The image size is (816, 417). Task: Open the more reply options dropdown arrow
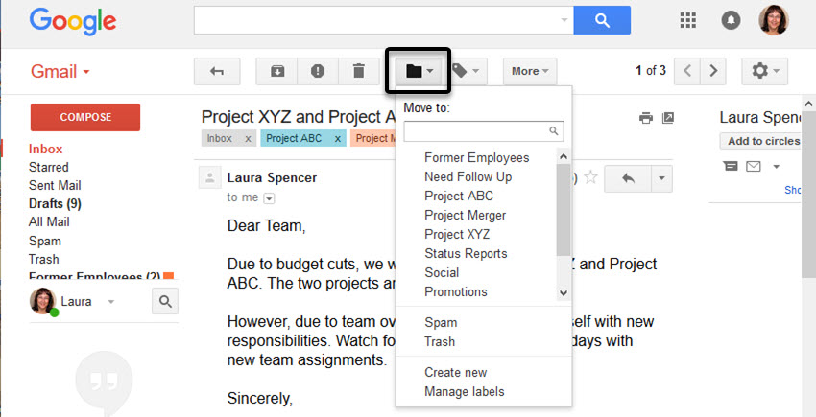click(x=661, y=178)
